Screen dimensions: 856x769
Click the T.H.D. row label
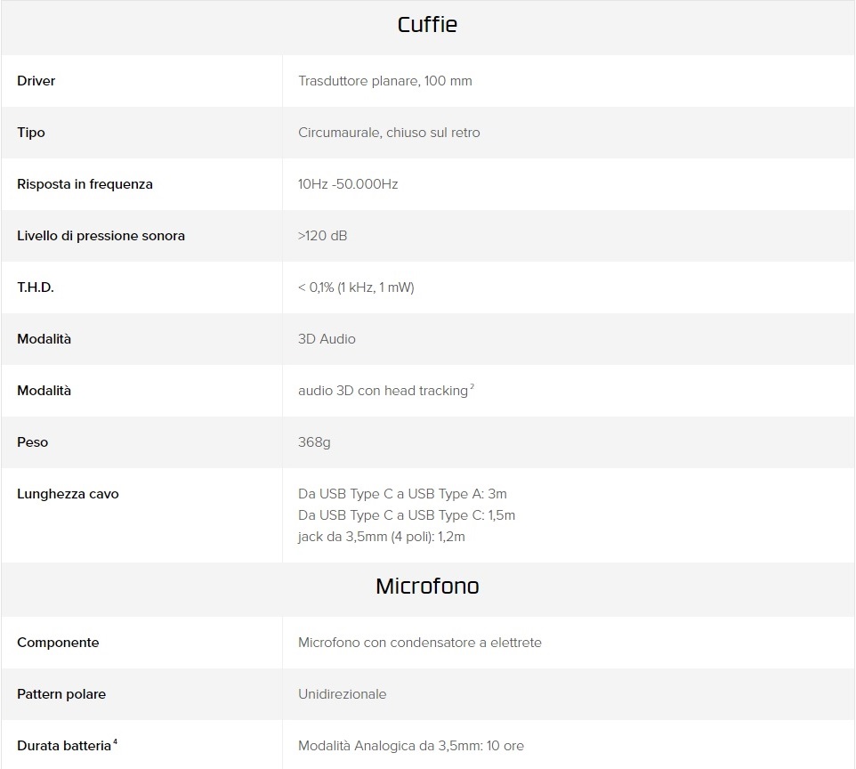point(36,287)
